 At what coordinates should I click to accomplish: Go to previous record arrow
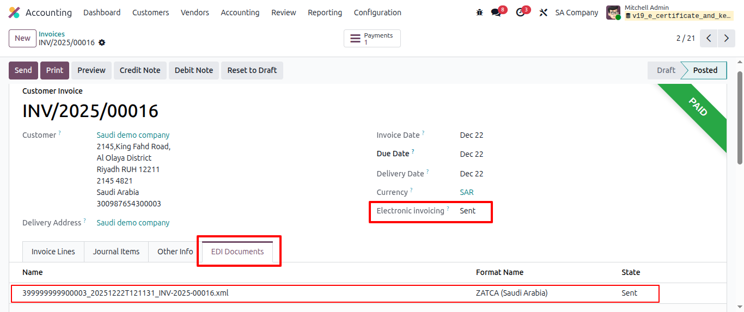point(709,38)
